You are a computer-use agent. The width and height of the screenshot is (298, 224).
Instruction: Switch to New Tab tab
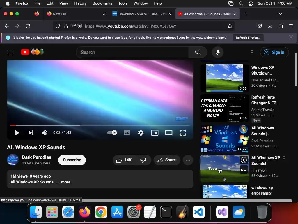(x=76, y=14)
